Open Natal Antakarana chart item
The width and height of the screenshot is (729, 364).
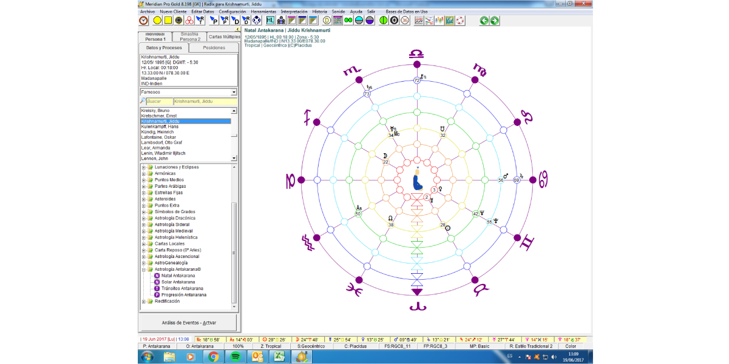(x=178, y=276)
